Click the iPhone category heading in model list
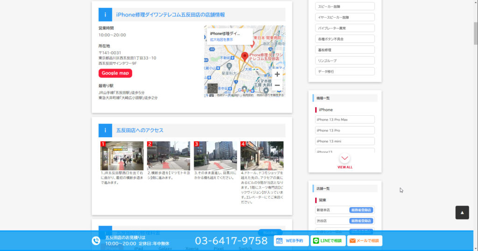 click(x=325, y=110)
